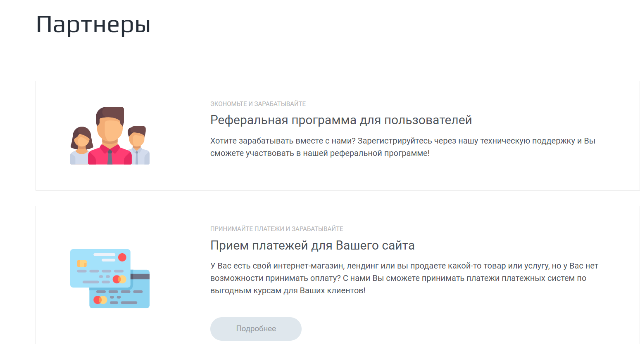This screenshot has width=640, height=344.
Task: Click the three-person referral group icon
Action: point(110,136)
